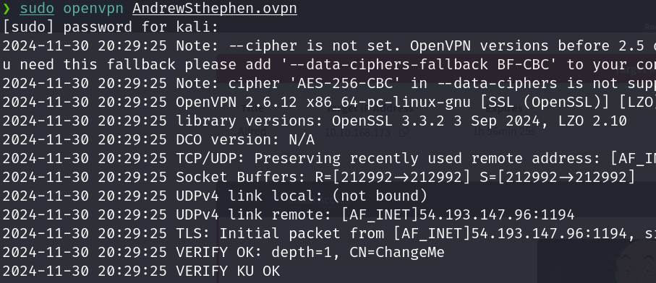The width and height of the screenshot is (656, 283).
Task: Click the 'AES-256-CBC' cipher name
Action: coord(345,84)
